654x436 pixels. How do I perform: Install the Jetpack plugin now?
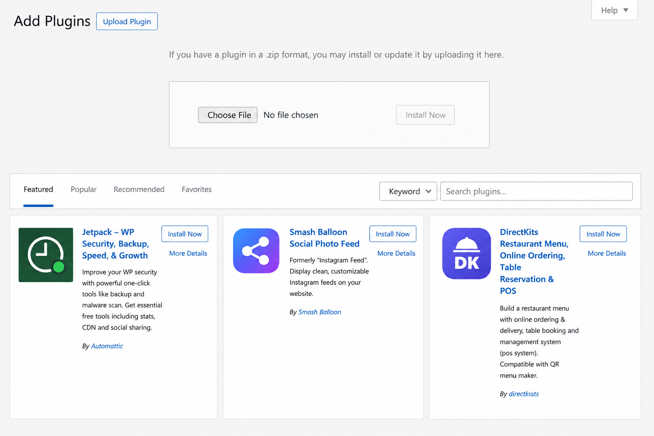pos(185,234)
